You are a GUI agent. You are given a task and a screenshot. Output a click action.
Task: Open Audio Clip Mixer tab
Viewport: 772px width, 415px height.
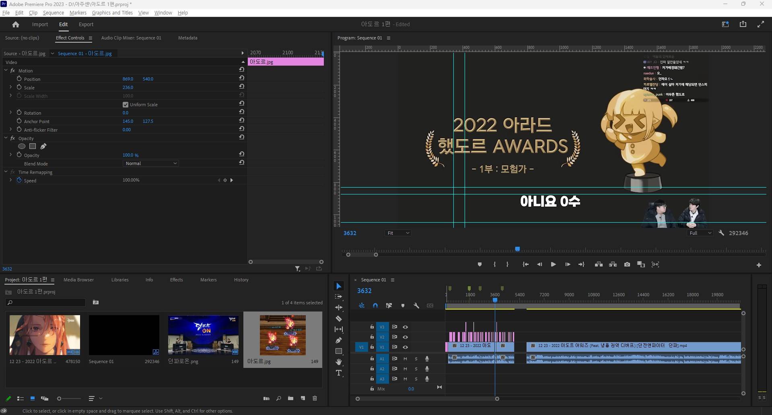(x=131, y=38)
